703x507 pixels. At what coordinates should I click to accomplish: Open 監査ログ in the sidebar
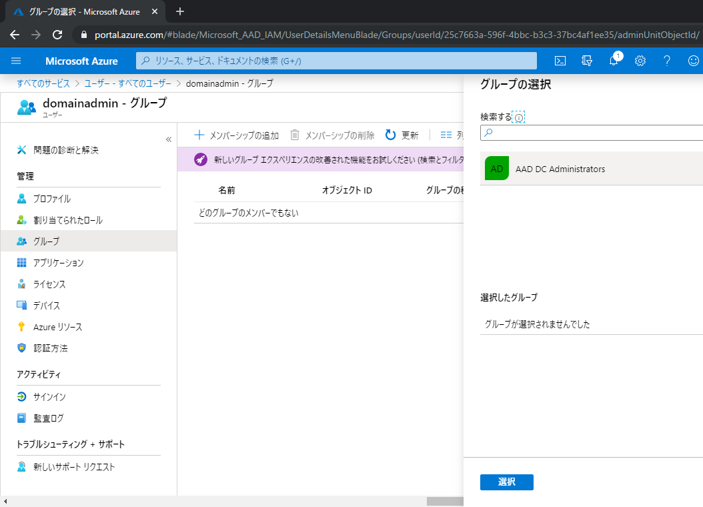[x=88, y=418]
